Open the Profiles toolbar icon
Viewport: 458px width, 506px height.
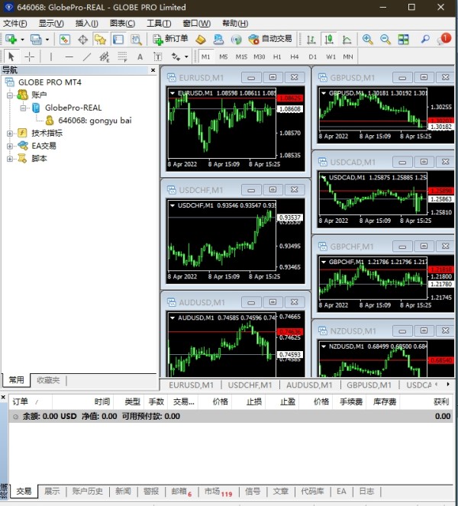[x=36, y=40]
